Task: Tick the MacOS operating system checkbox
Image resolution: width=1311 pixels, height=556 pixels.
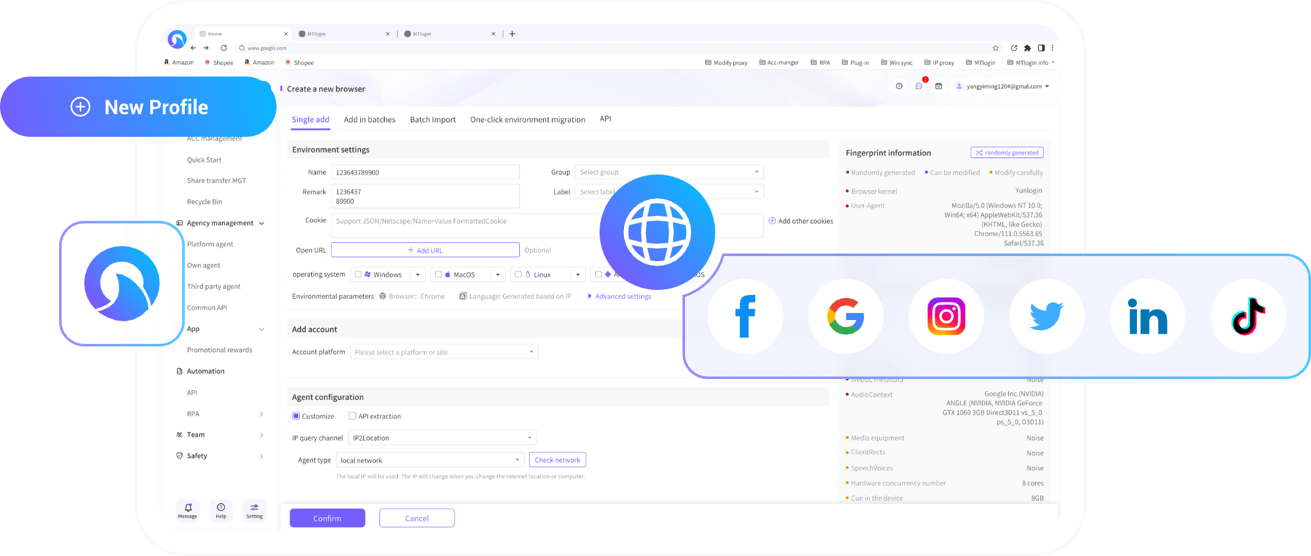Action: (439, 274)
